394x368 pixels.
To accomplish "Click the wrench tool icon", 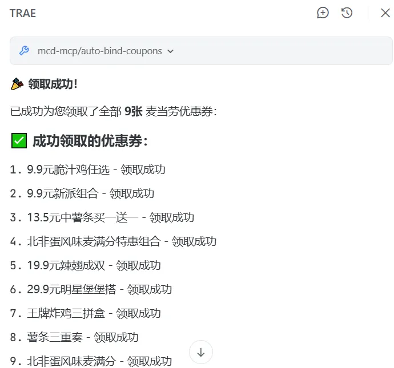I will point(24,51).
